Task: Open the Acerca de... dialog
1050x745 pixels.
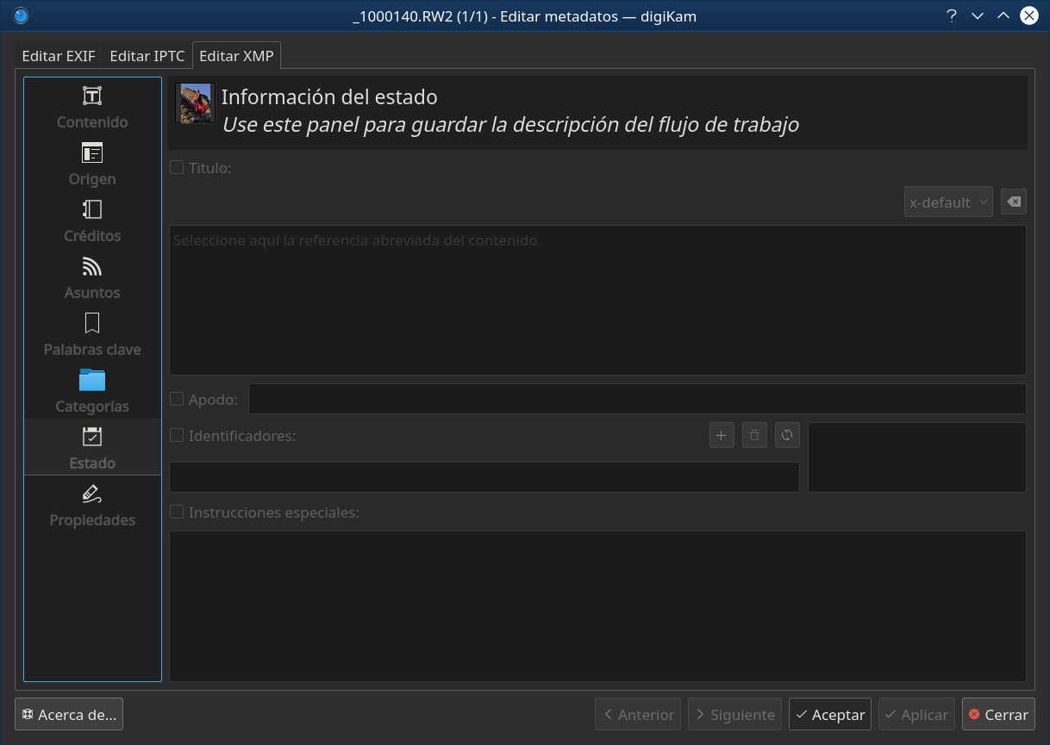Action: tap(69, 714)
